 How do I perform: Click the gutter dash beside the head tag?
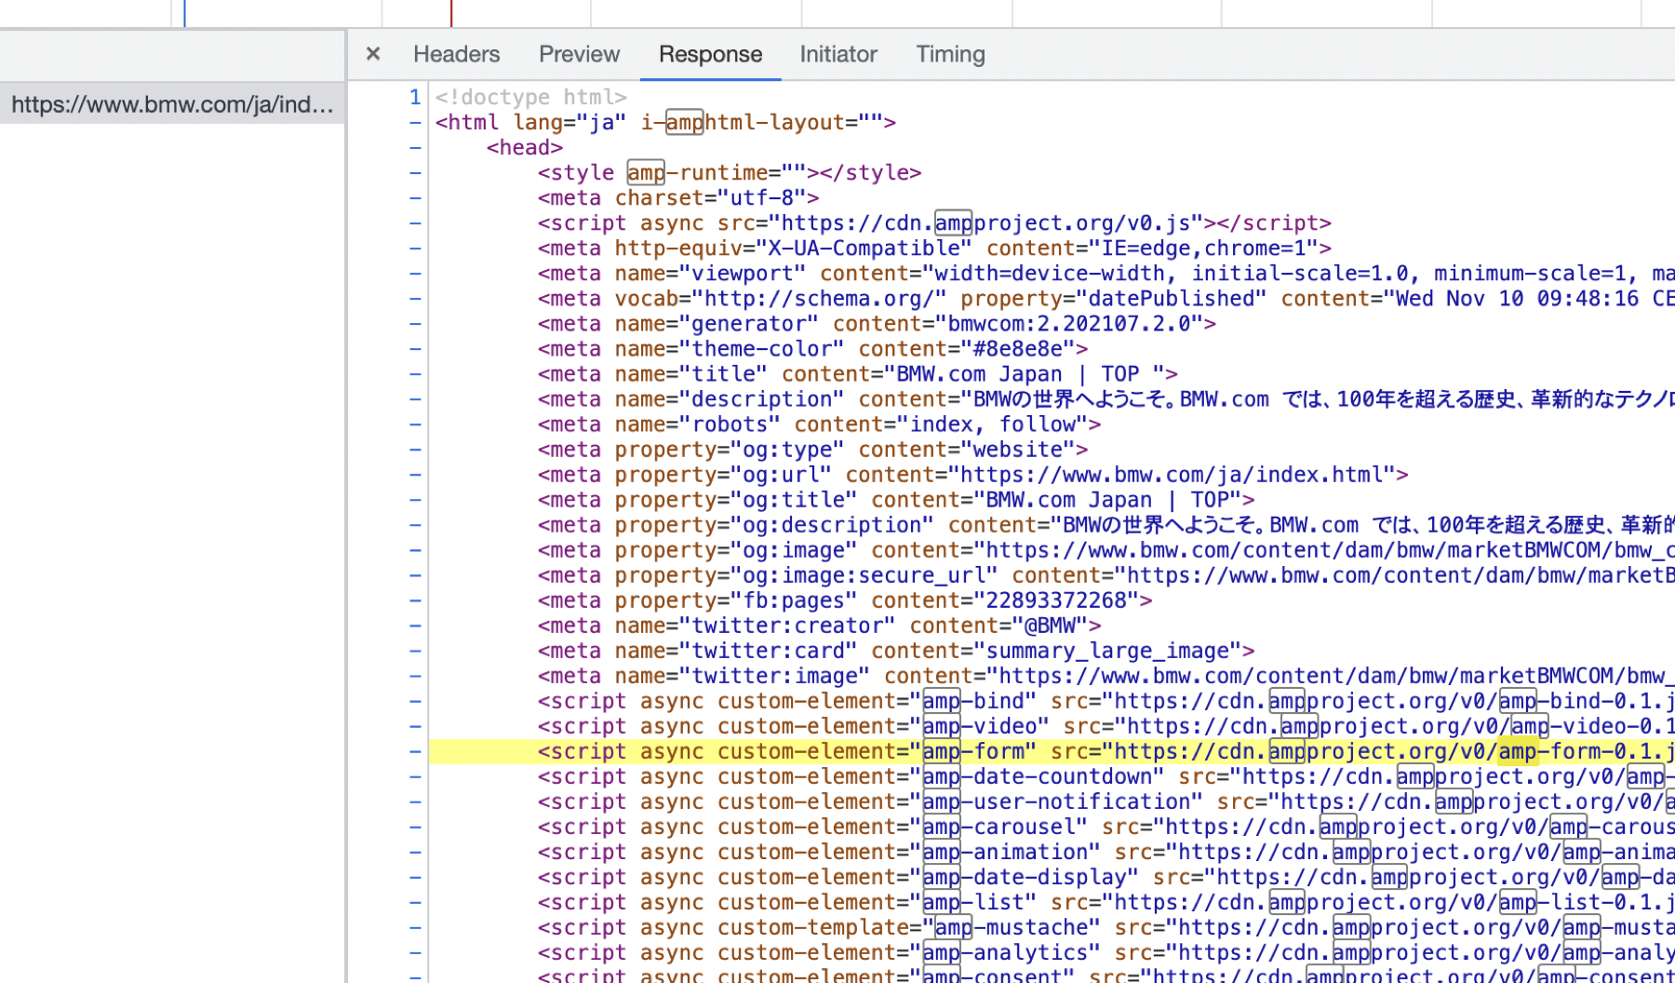pos(415,148)
